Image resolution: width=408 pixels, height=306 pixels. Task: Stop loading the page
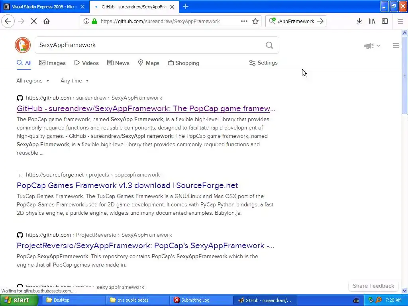pos(33,21)
